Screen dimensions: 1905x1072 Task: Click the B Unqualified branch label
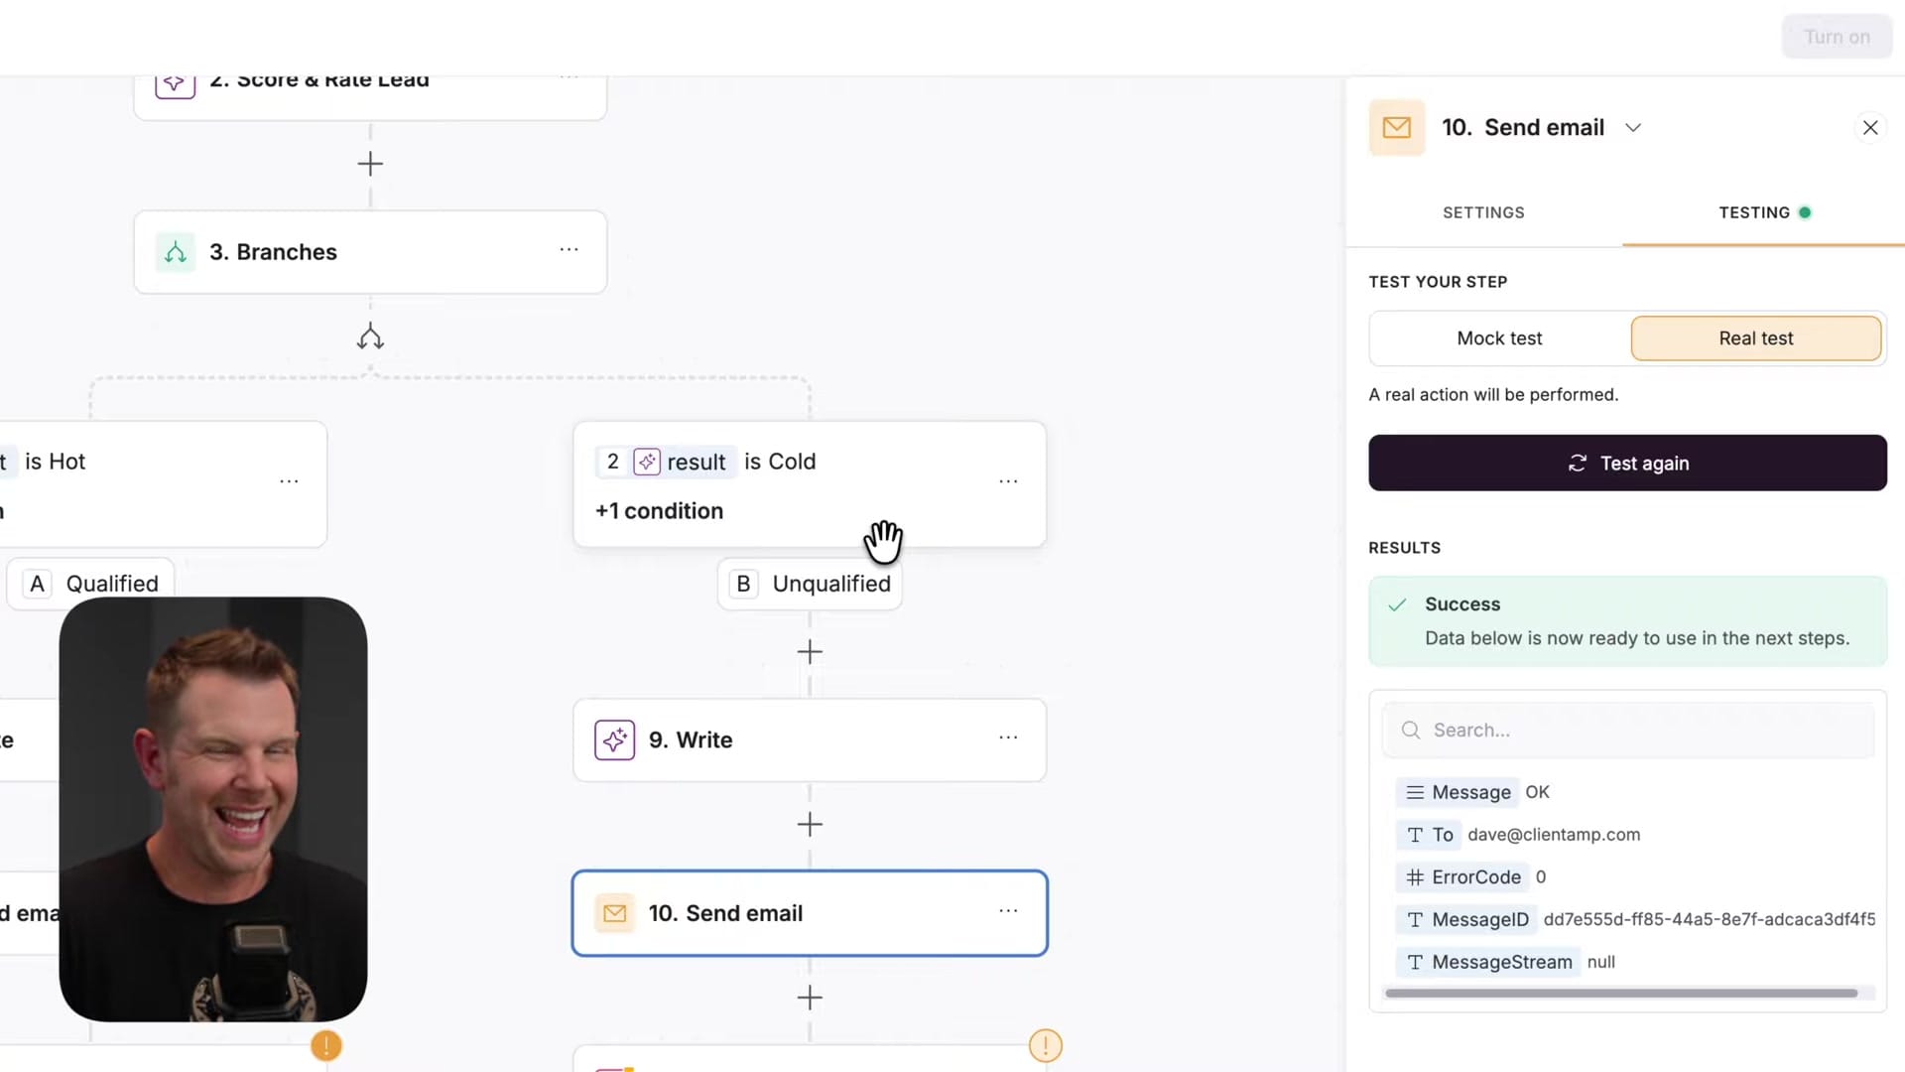click(810, 584)
